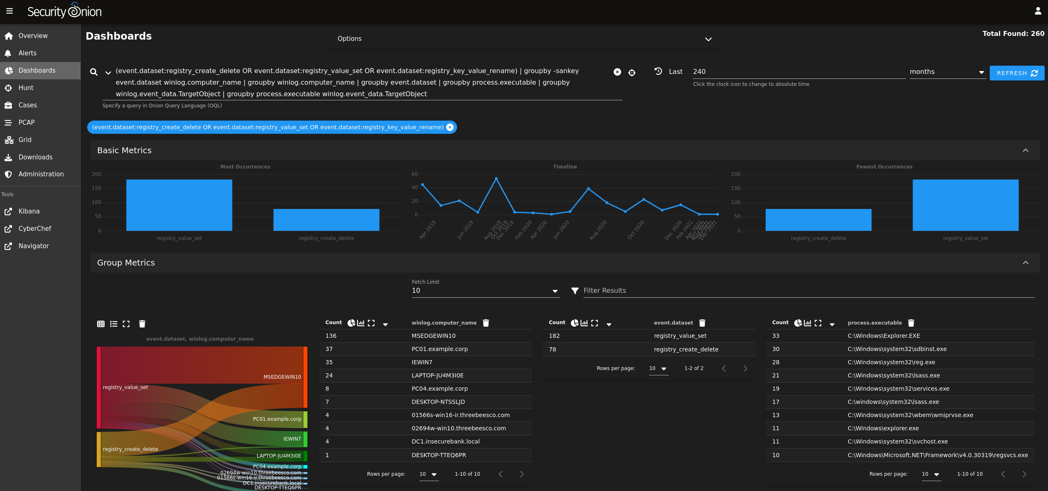Maximize the sankey diagram view
This screenshot has width=1048, height=491.
click(126, 324)
